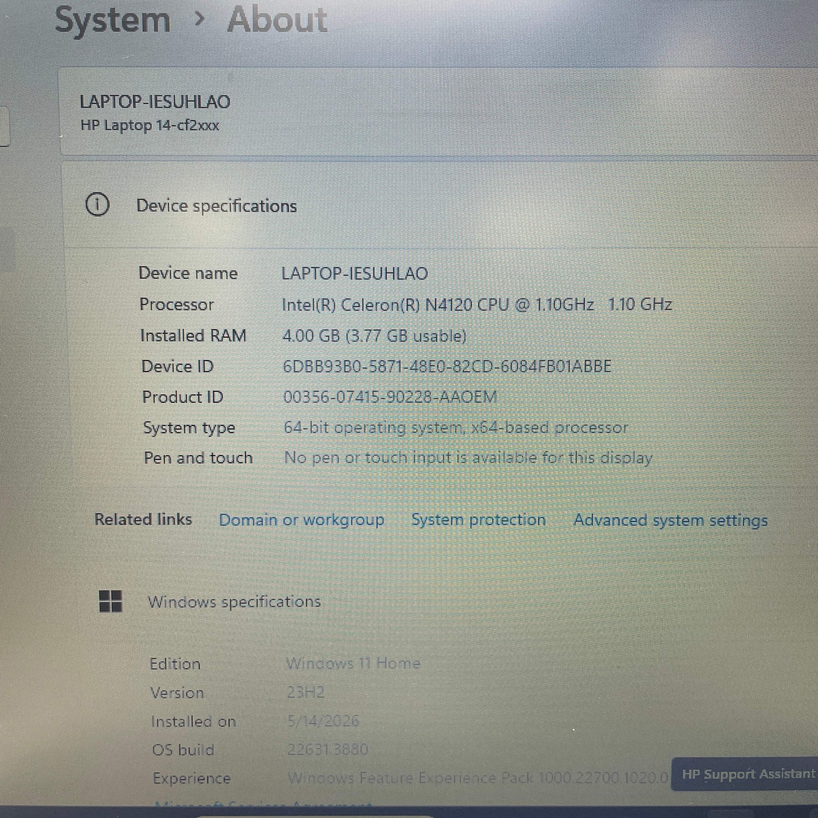
Task: Open Domain or workgroup link
Action: (x=302, y=519)
